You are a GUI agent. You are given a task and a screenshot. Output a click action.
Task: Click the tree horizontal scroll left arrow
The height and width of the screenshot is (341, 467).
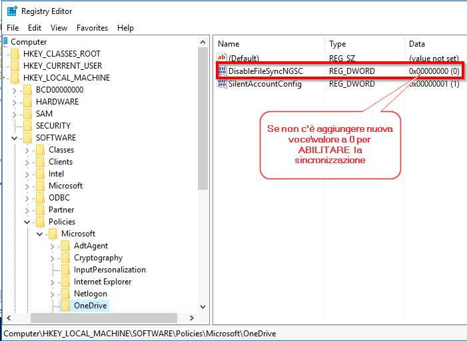pyautogui.click(x=9, y=318)
